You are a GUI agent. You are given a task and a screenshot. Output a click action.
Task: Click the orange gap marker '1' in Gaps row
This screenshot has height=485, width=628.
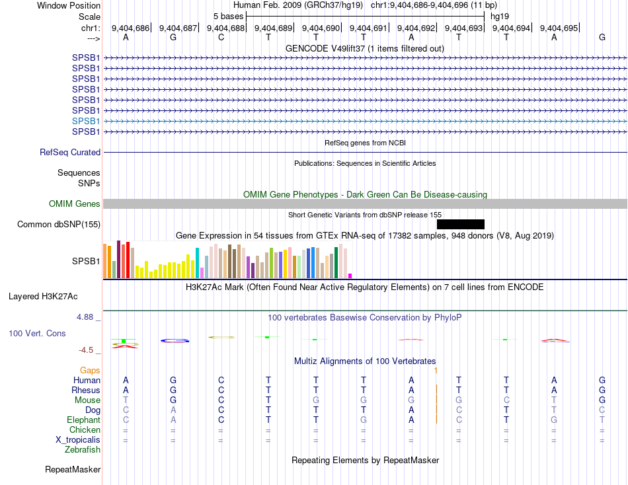tap(436, 371)
